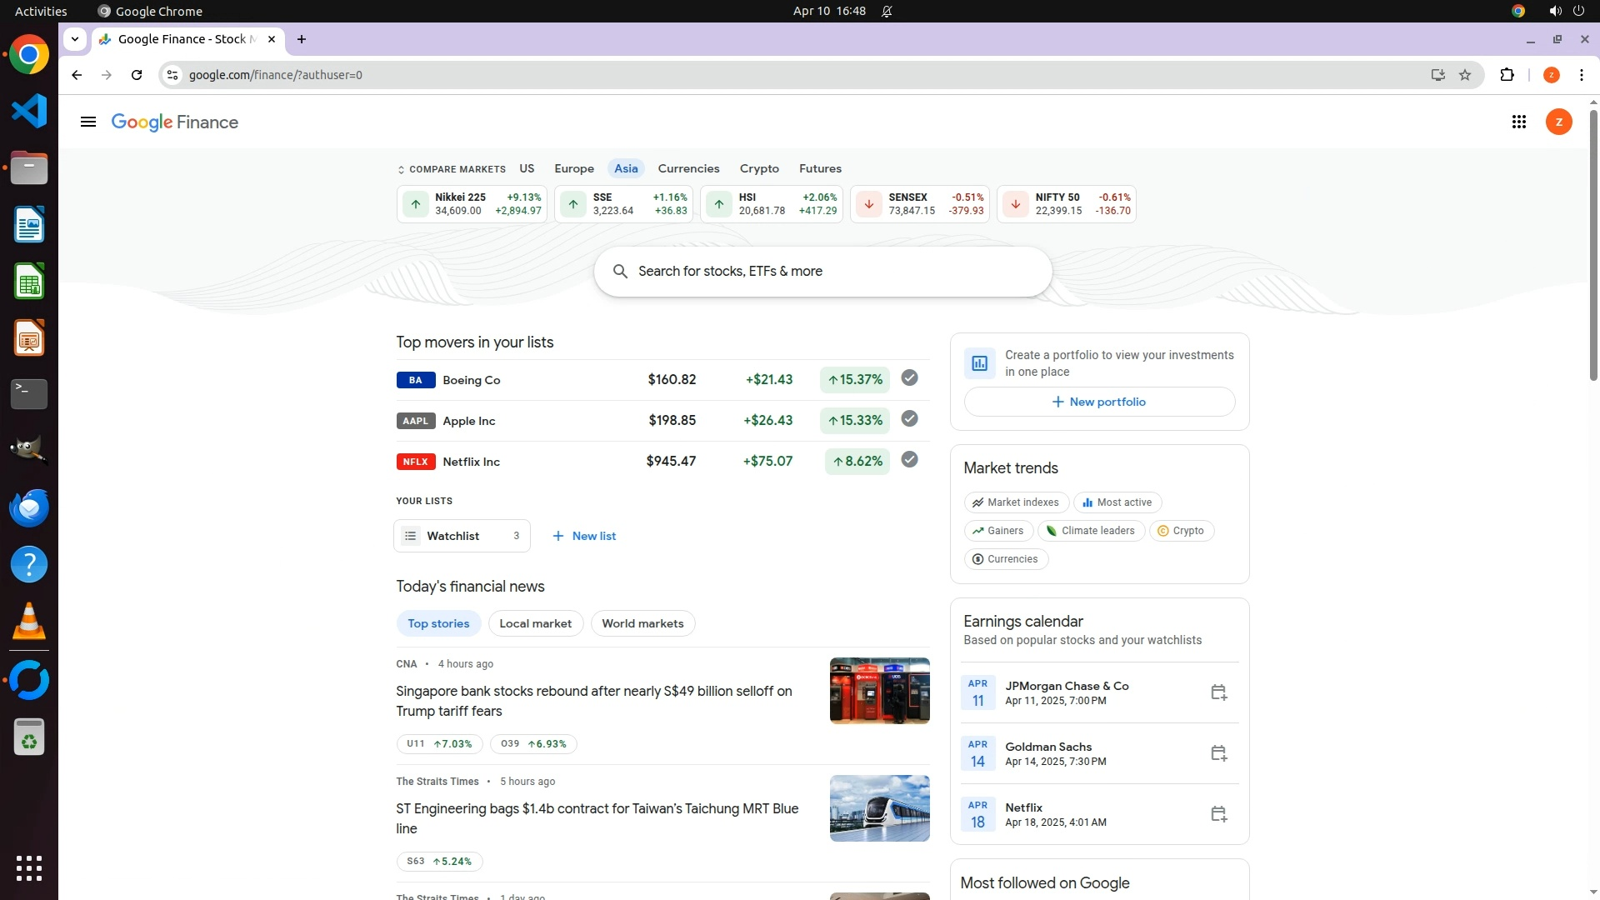The width and height of the screenshot is (1600, 900).
Task: View site information icon in address bar
Action: [x=172, y=75]
